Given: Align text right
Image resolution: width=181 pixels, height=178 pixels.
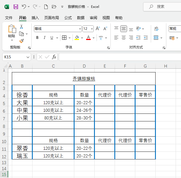Looking at the screenshot, I should pos(131,37).
